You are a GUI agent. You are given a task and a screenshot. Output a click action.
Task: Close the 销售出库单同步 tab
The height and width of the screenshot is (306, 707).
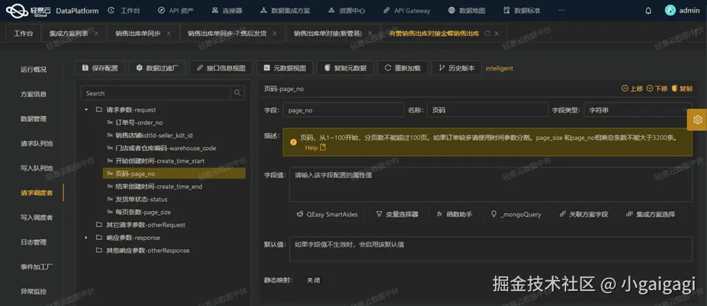[x=169, y=33]
